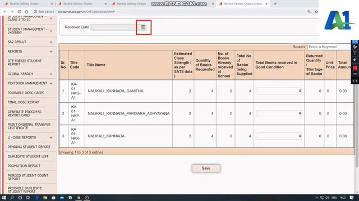Open the Received Date calendar picker
Image resolution: width=359 pixels, height=201 pixels.
click(143, 27)
